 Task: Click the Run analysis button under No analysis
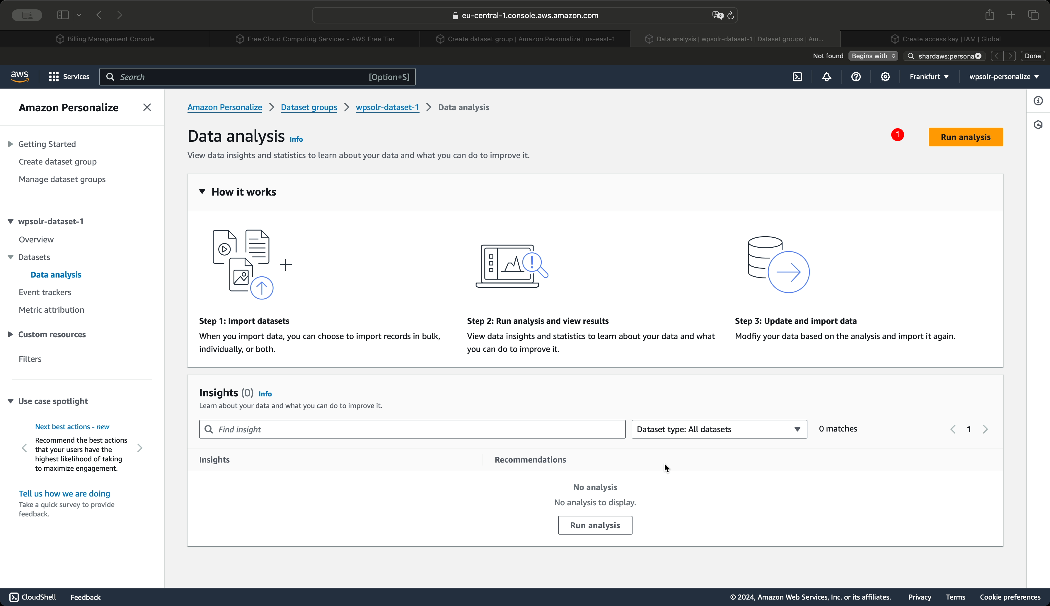[595, 525]
